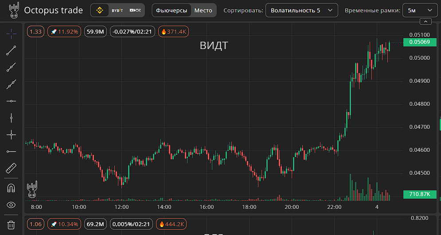Click the -0,027%/02:21 funding badge
The image size is (441, 235).
(x=133, y=32)
